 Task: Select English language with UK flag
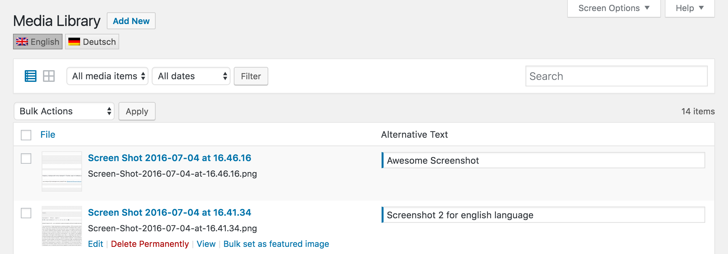tap(38, 42)
